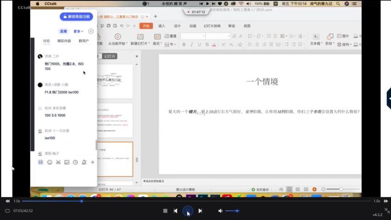391x220 pixels.
Task: Click the image upload icon in chat
Action: [67, 162]
